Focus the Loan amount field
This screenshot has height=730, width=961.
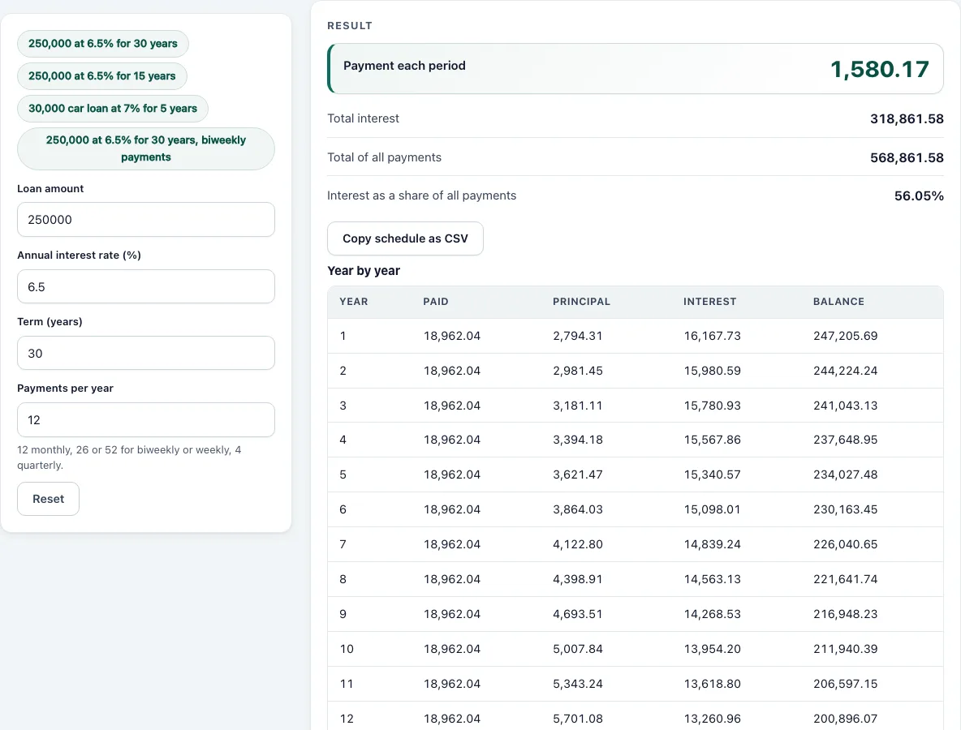click(x=146, y=219)
